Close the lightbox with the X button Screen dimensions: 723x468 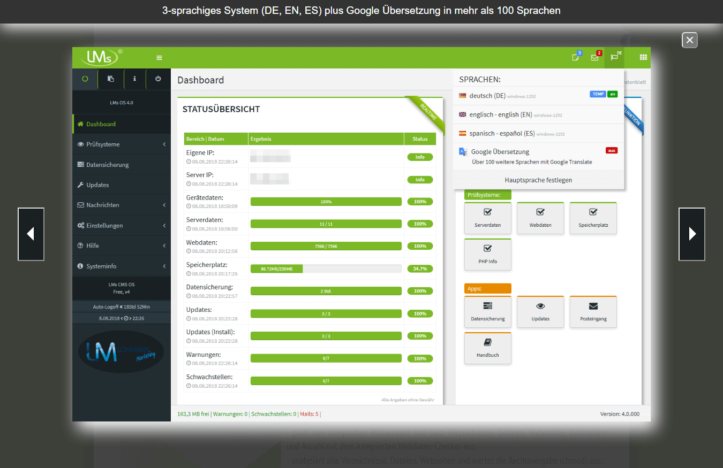point(690,40)
